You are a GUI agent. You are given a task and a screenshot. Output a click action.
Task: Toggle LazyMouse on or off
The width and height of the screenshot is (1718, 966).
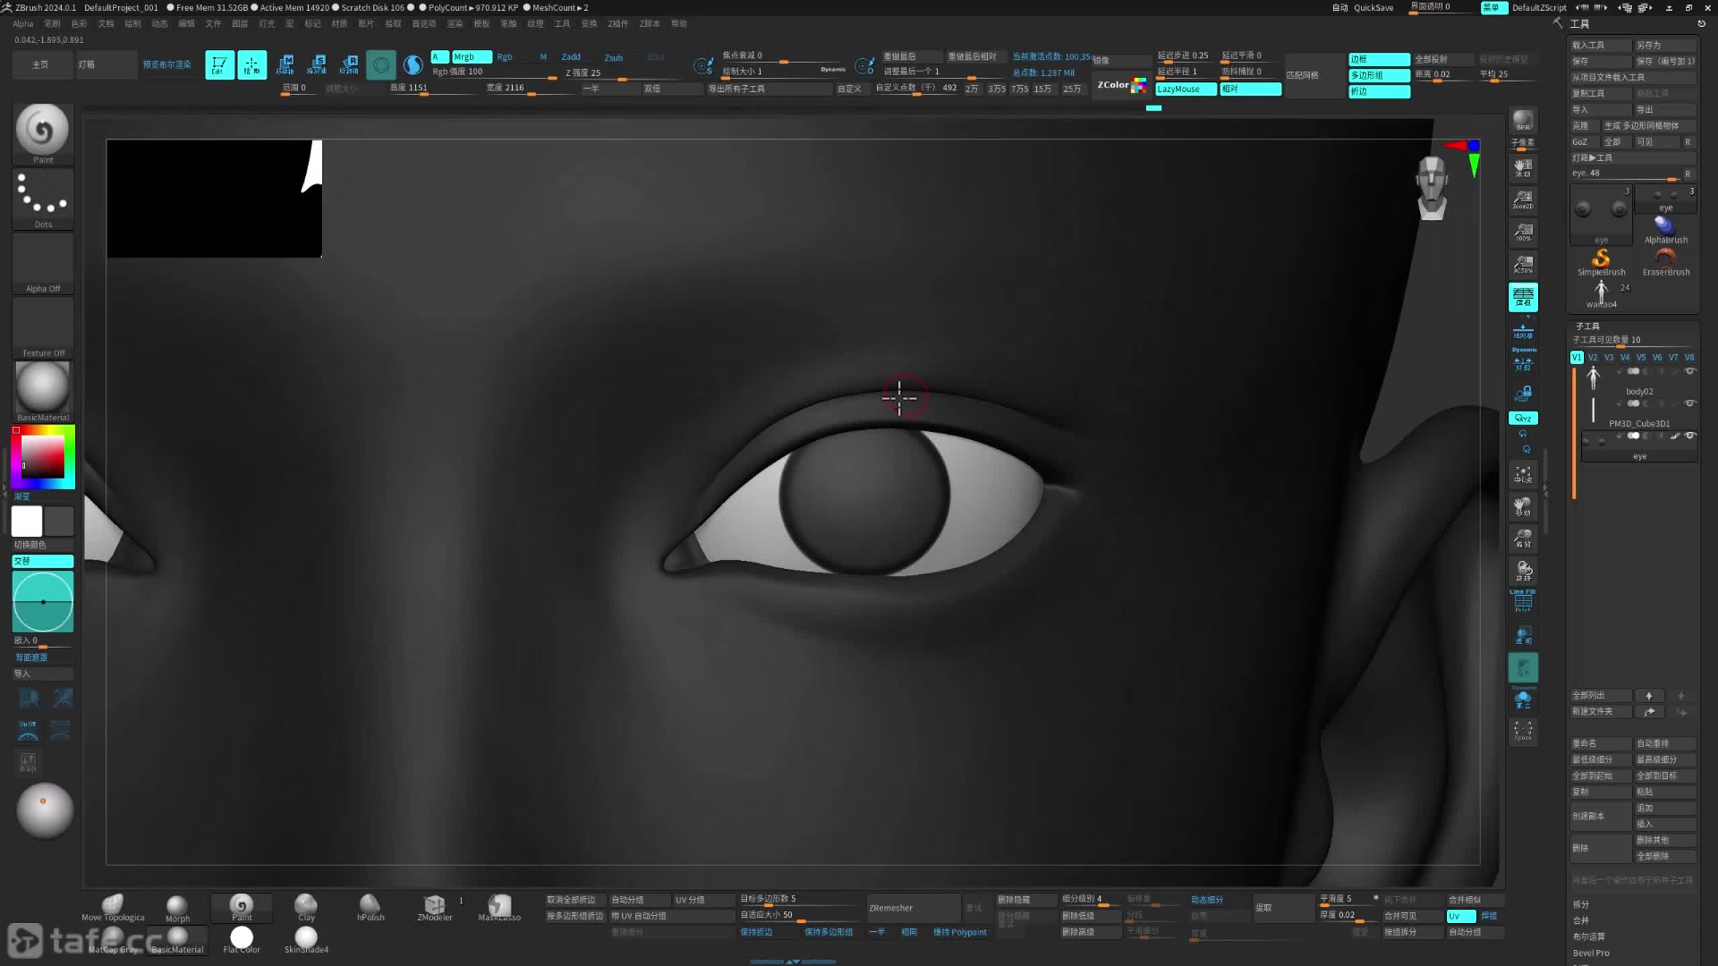(1185, 89)
